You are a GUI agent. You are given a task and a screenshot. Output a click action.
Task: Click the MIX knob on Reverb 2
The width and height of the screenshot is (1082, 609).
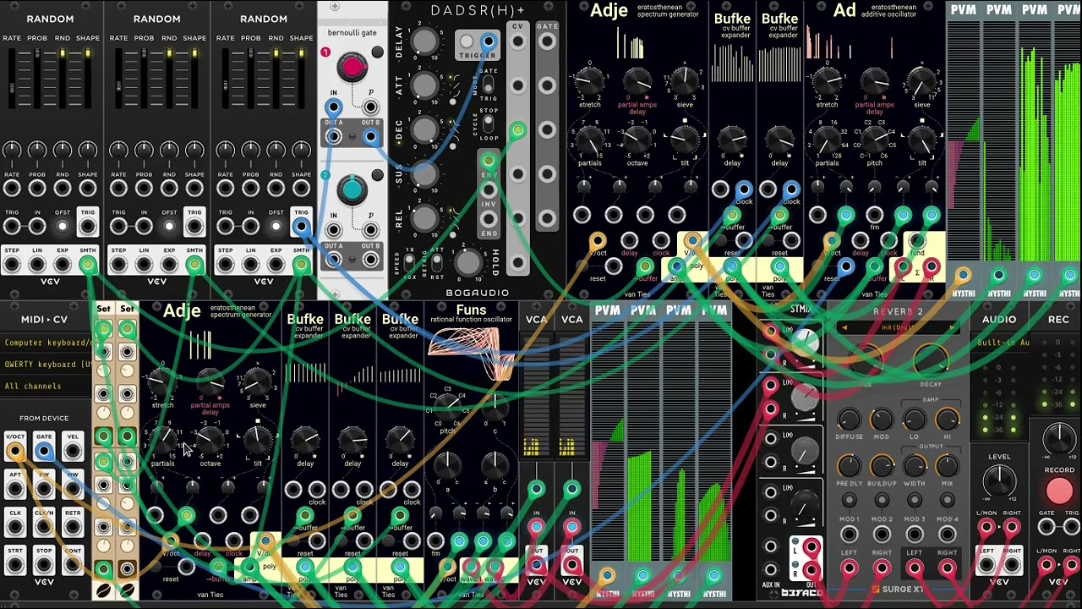947,466
